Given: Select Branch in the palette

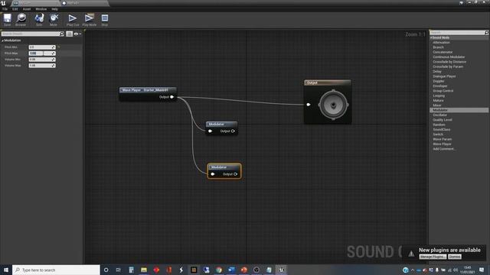Looking at the screenshot, I should [438, 47].
